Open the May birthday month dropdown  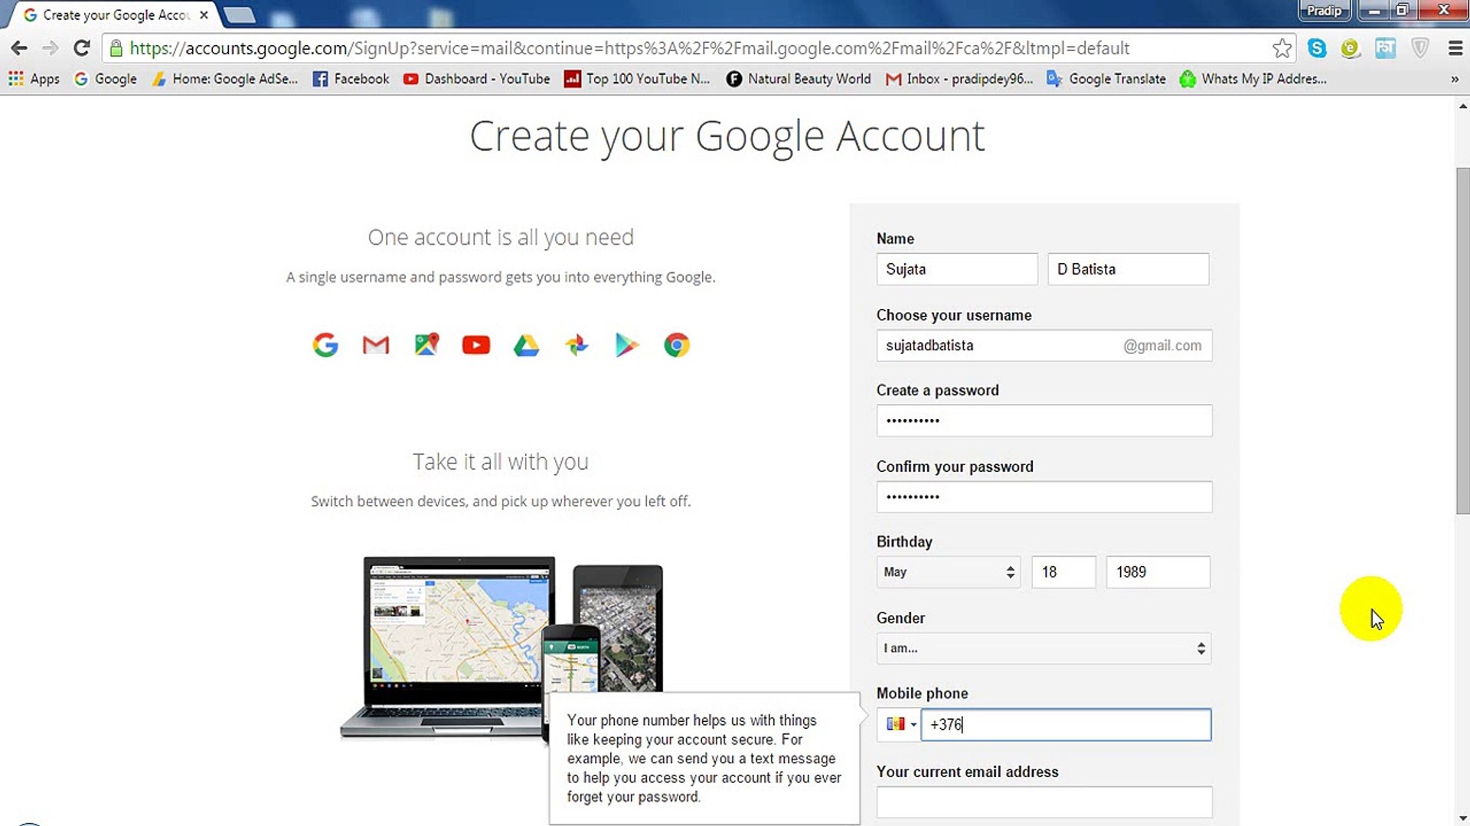(x=948, y=571)
